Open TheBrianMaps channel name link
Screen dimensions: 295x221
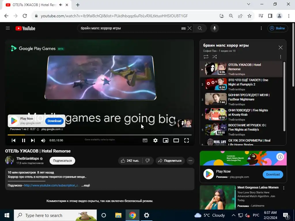click(x=28, y=159)
